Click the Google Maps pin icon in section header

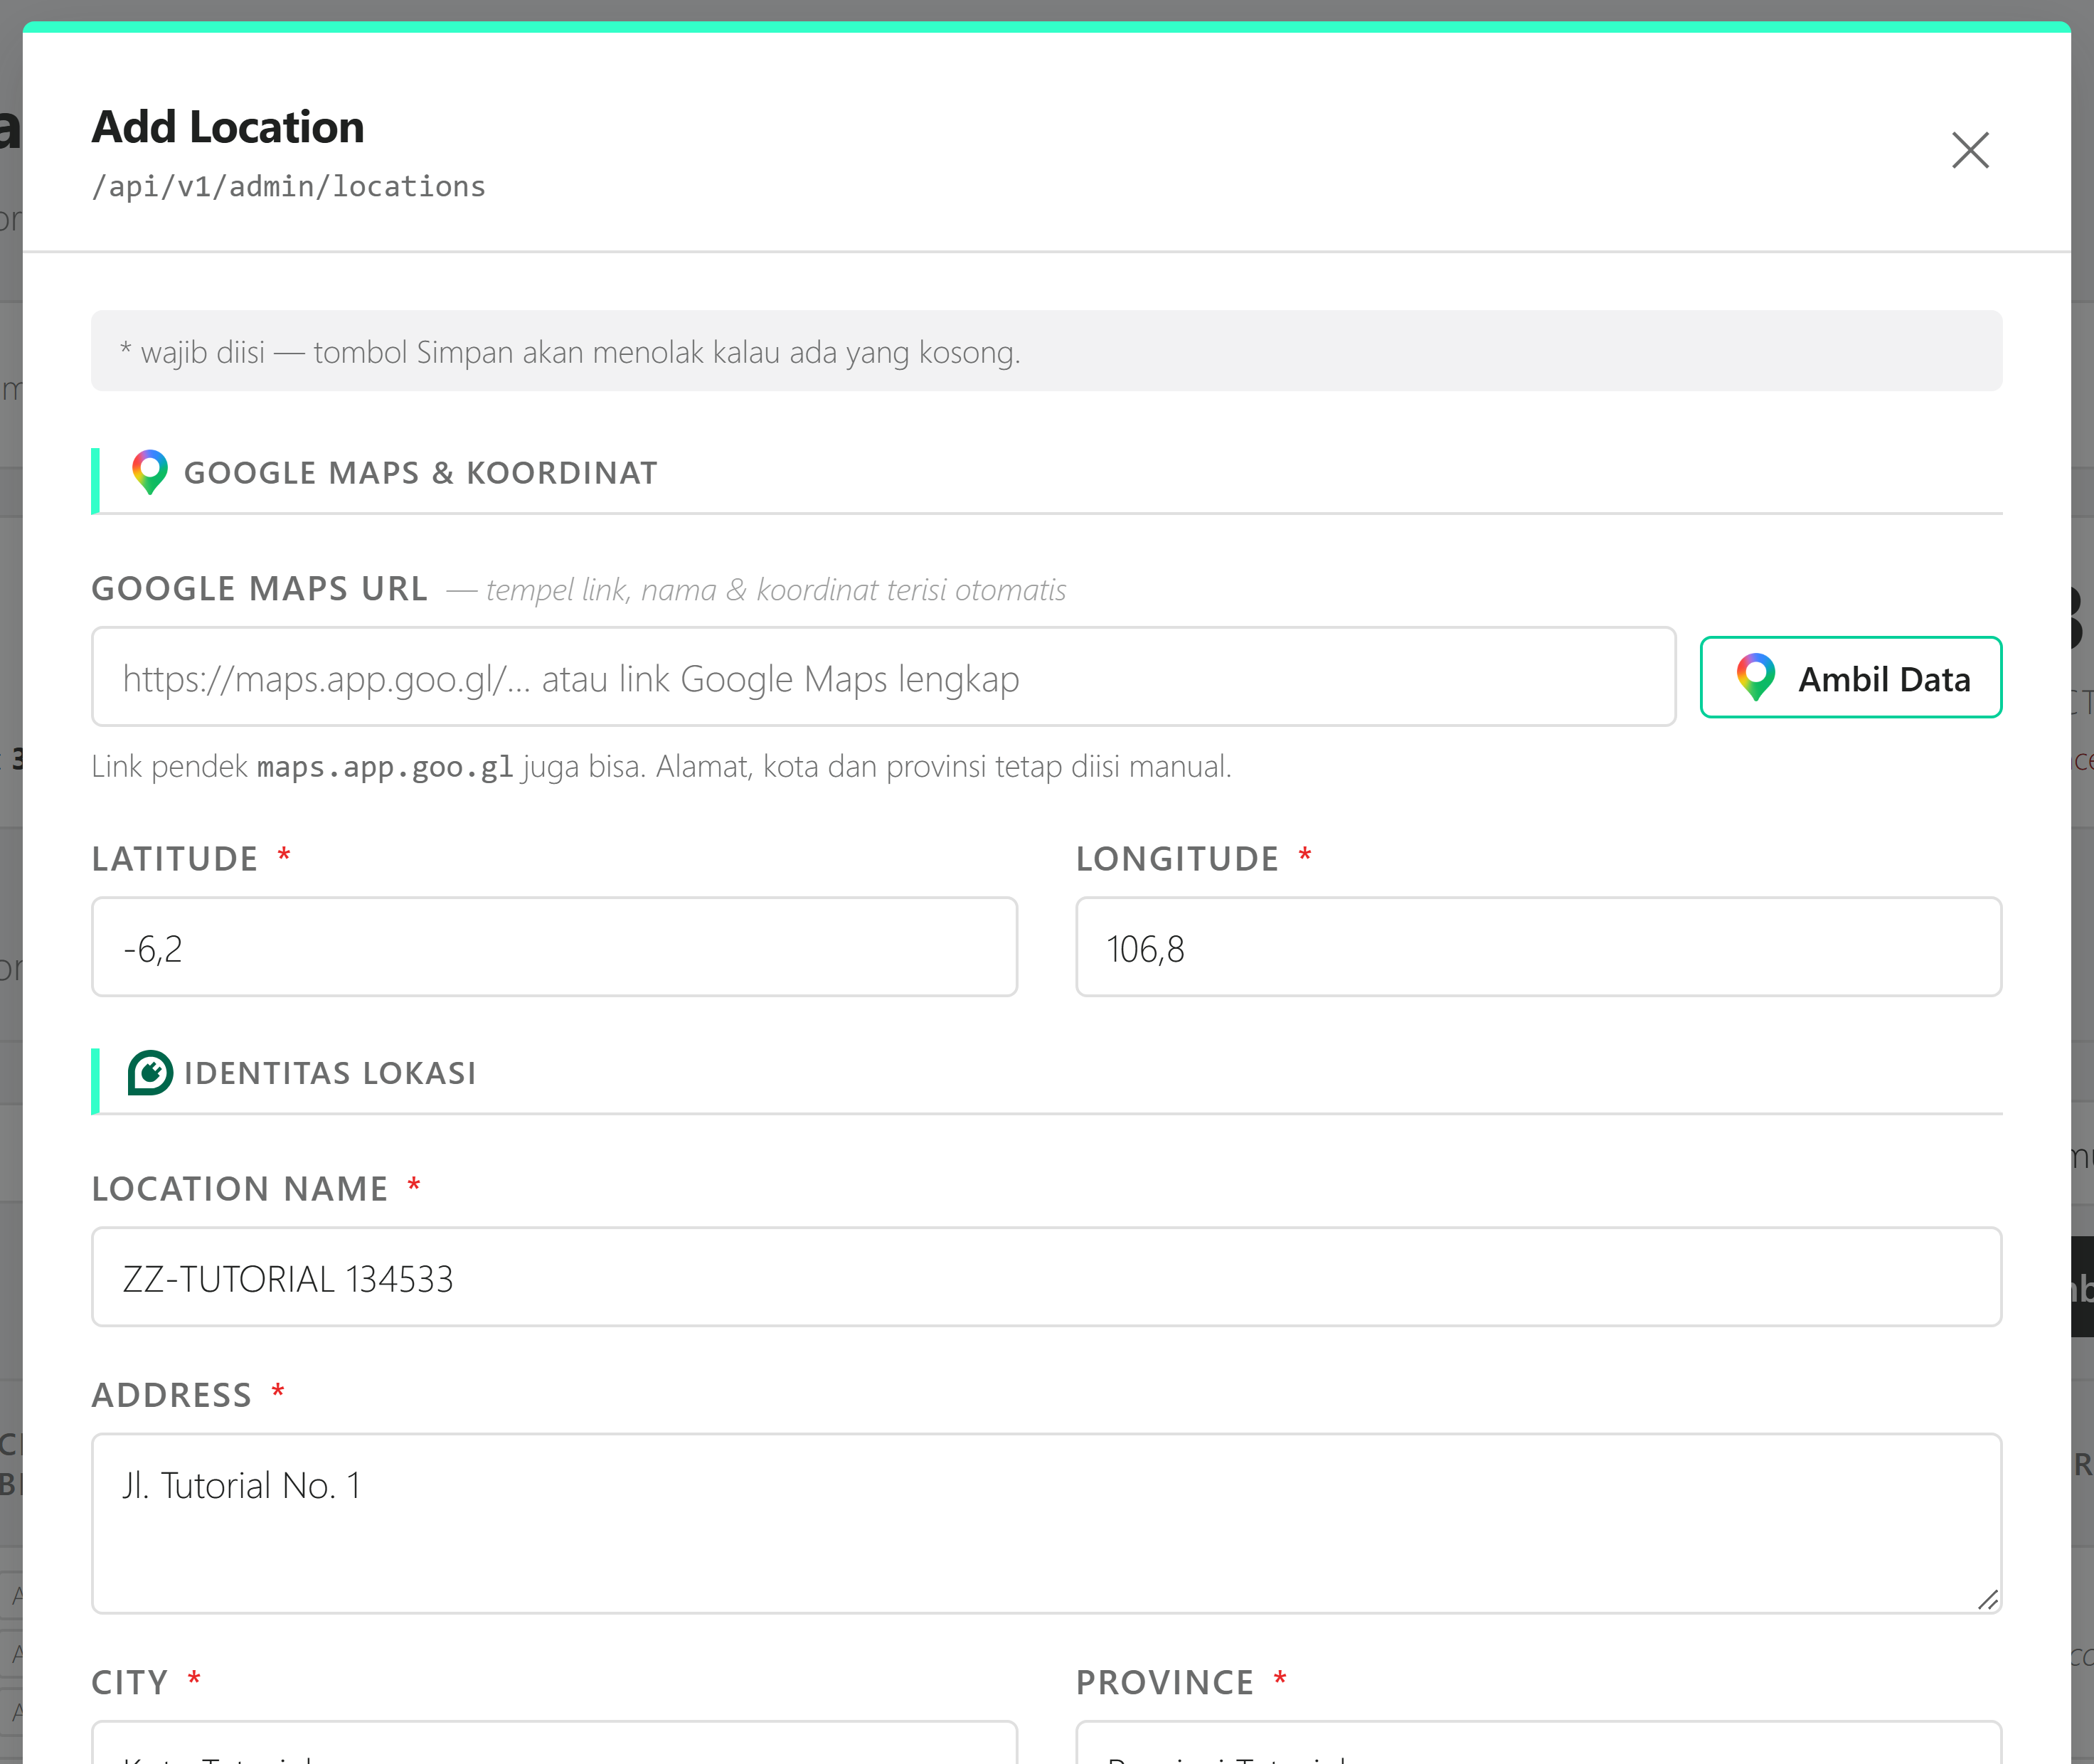coord(150,472)
